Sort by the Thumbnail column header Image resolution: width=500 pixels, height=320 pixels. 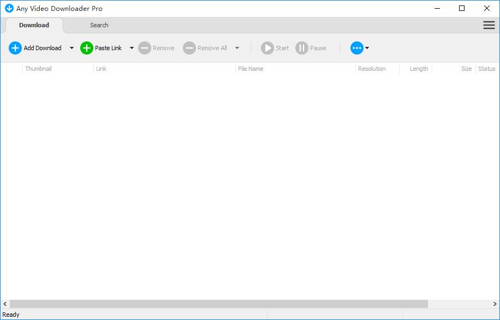[x=39, y=69]
